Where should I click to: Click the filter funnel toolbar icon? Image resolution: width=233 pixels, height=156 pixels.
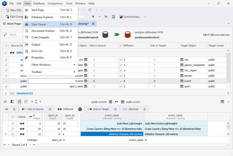pyautogui.click(x=93, y=17)
